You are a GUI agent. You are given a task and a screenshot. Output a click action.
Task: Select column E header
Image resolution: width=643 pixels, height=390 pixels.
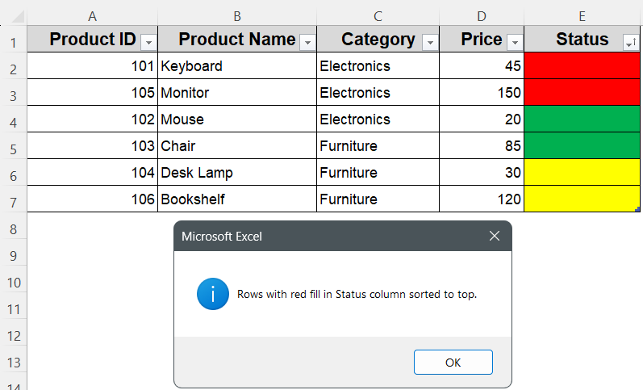tap(582, 16)
